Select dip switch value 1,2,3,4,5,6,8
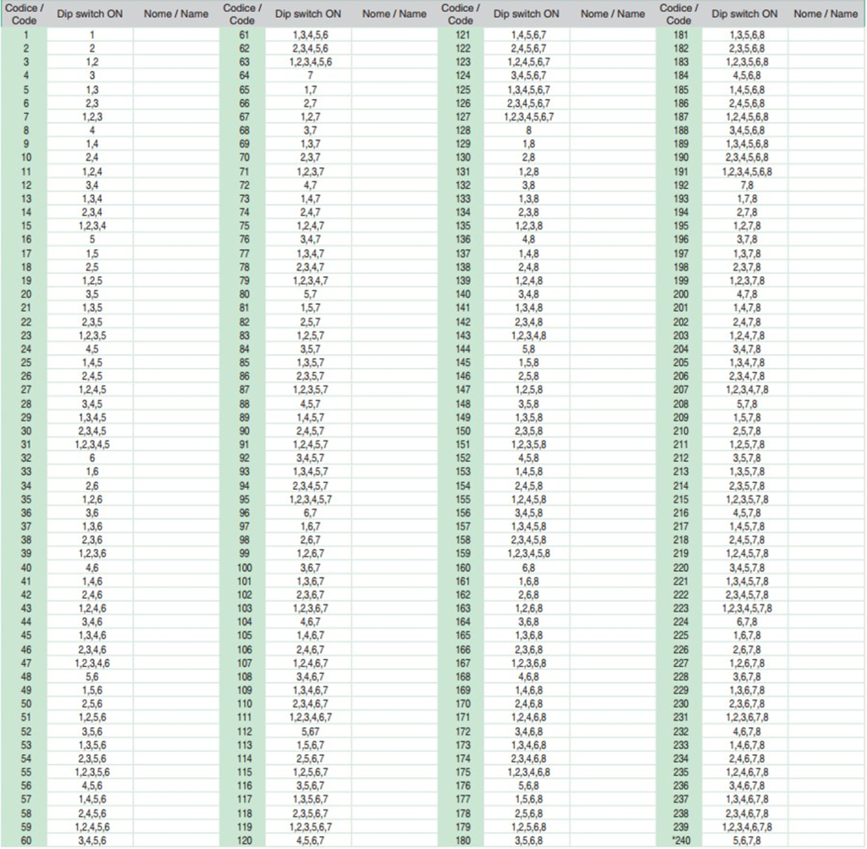Image resolution: width=867 pixels, height=849 pixels. (x=746, y=171)
